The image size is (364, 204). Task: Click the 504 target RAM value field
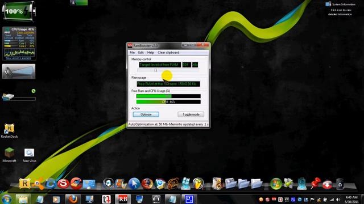[x=187, y=65]
